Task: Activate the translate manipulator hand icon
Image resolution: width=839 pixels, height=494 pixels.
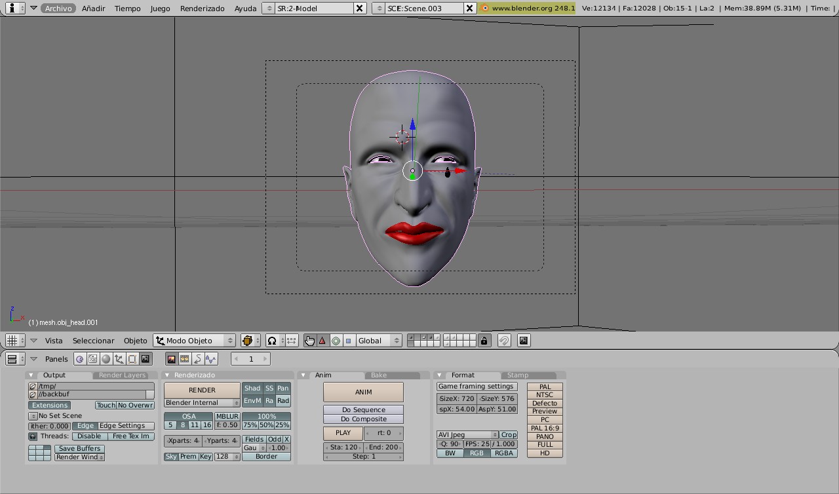Action: (x=309, y=340)
